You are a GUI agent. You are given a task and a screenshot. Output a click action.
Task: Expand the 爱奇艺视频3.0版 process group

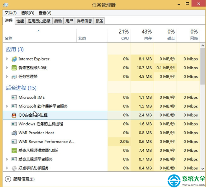point(7,68)
